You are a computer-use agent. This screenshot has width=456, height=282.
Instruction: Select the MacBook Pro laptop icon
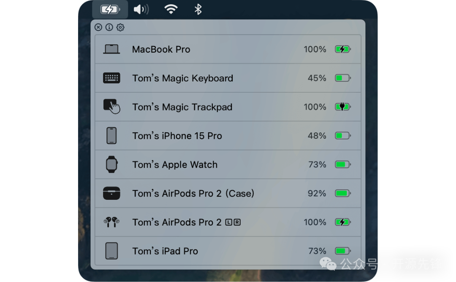111,49
